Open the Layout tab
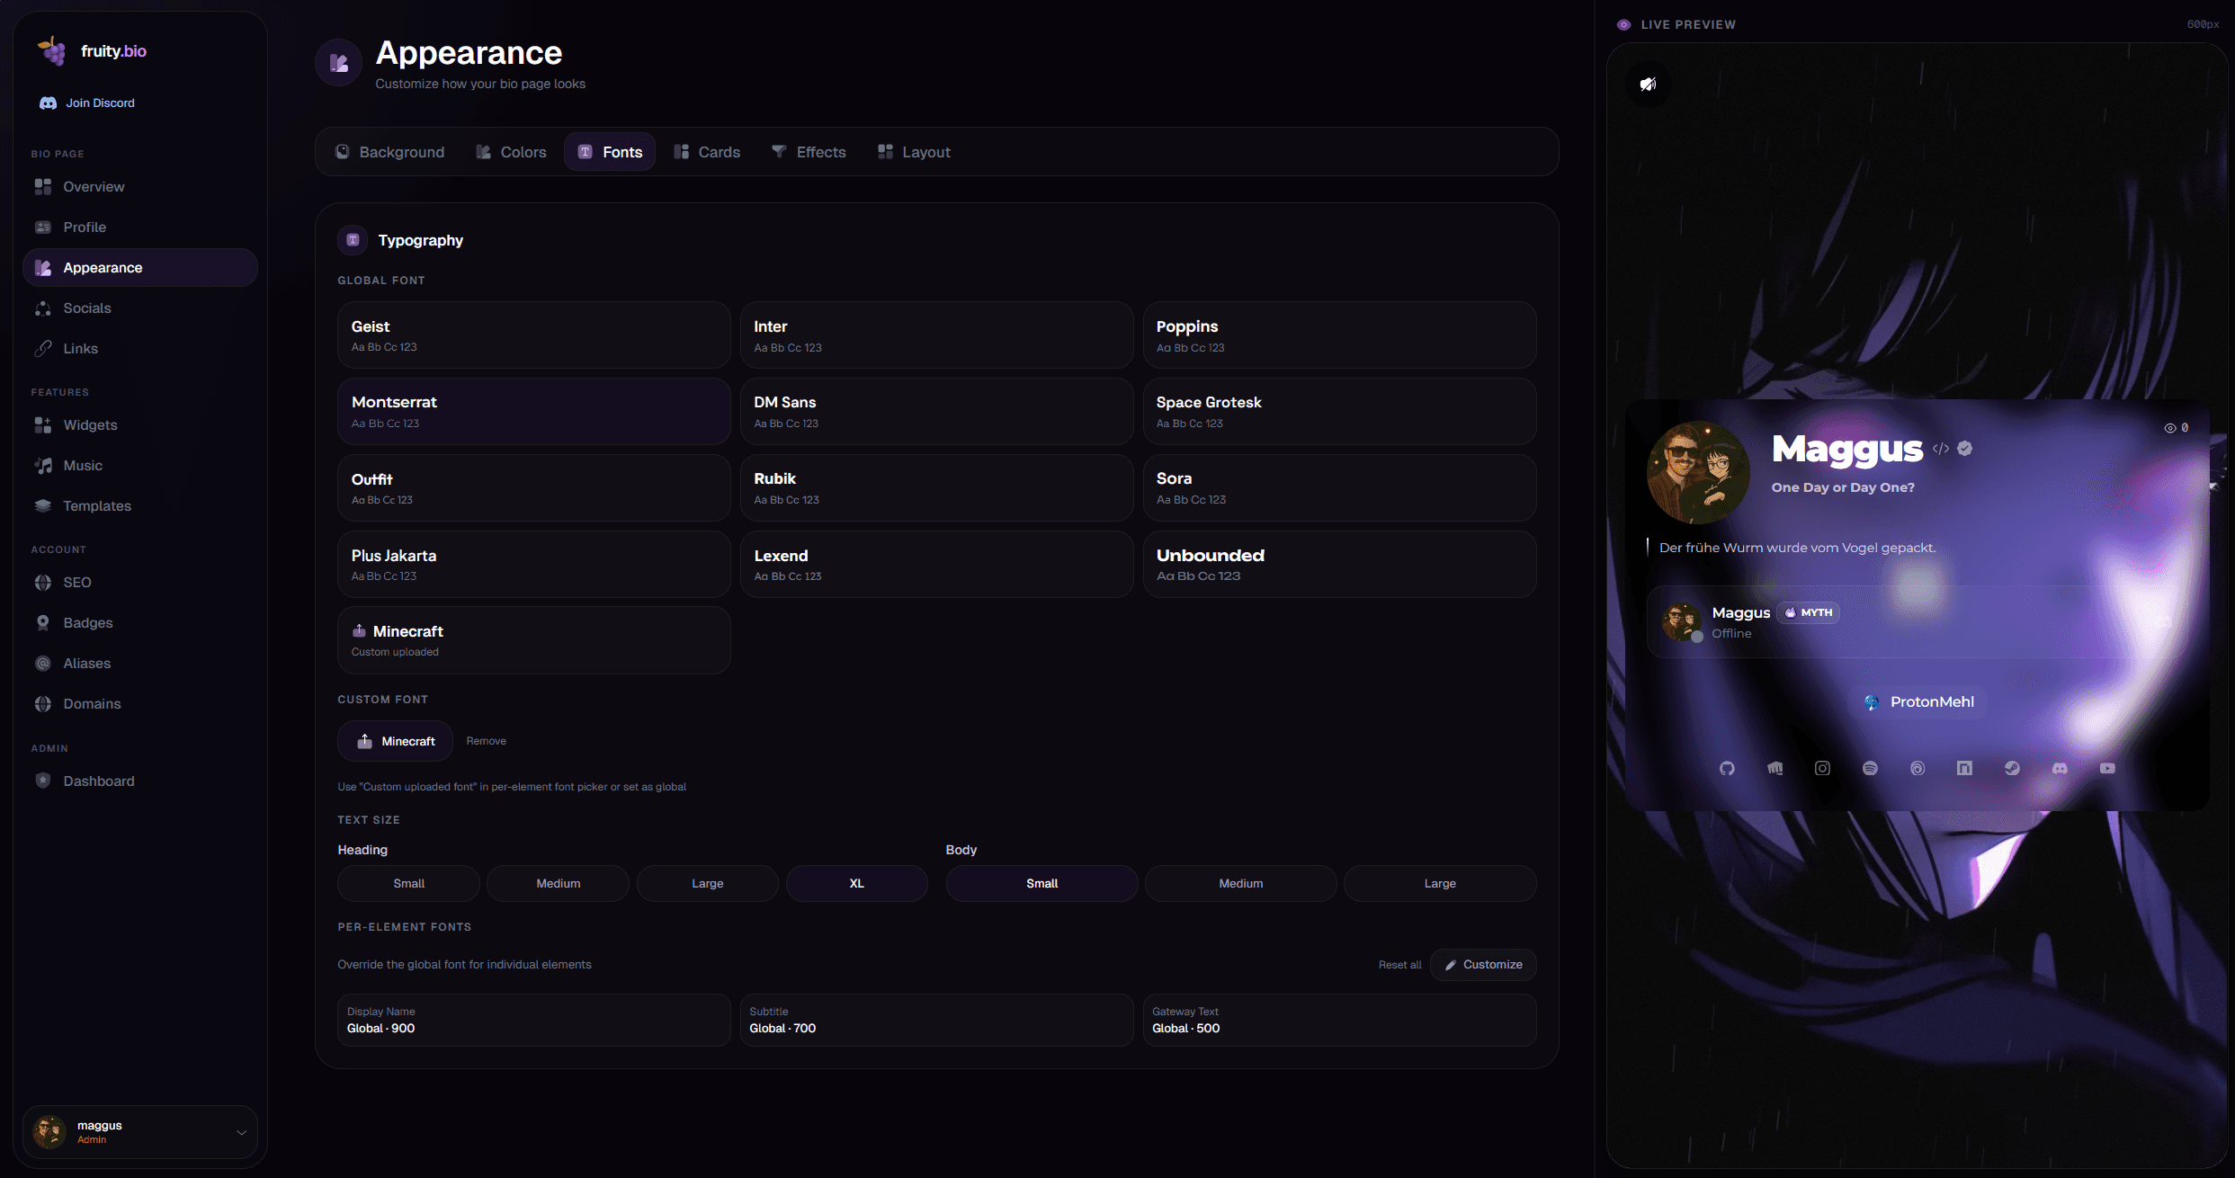This screenshot has width=2235, height=1178. click(x=914, y=152)
